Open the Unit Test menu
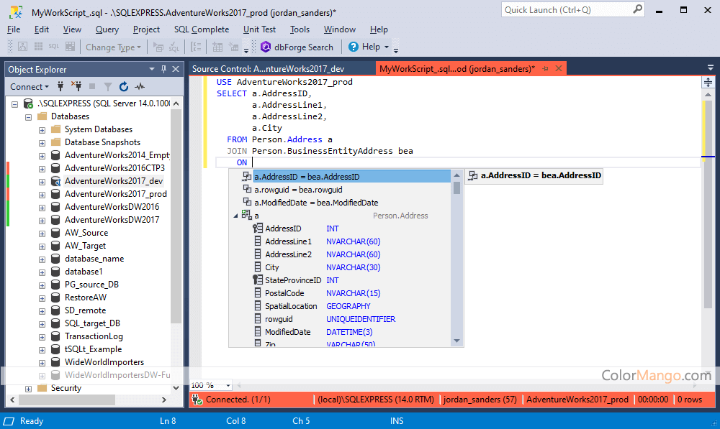The height and width of the screenshot is (429, 720). (259, 29)
